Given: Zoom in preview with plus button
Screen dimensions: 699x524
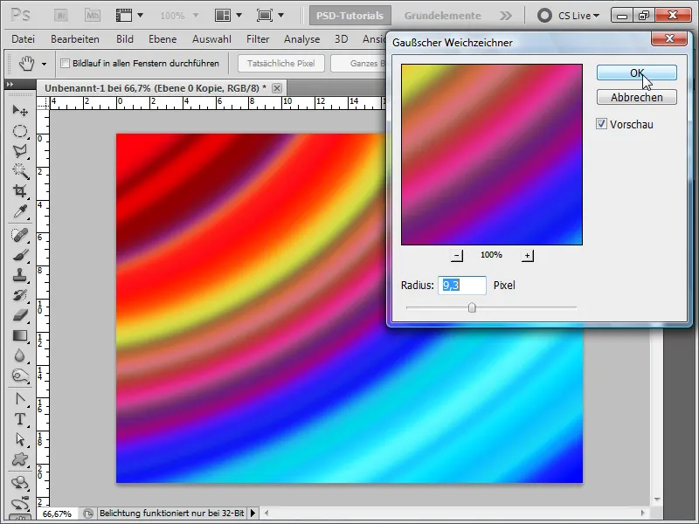Looking at the screenshot, I should point(528,255).
